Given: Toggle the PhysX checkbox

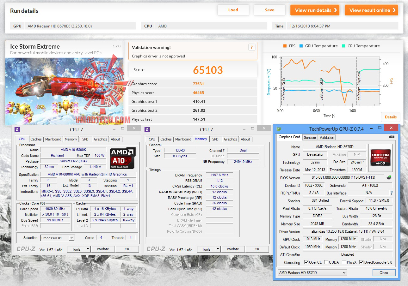Looking at the screenshot, I should (x=344, y=262).
